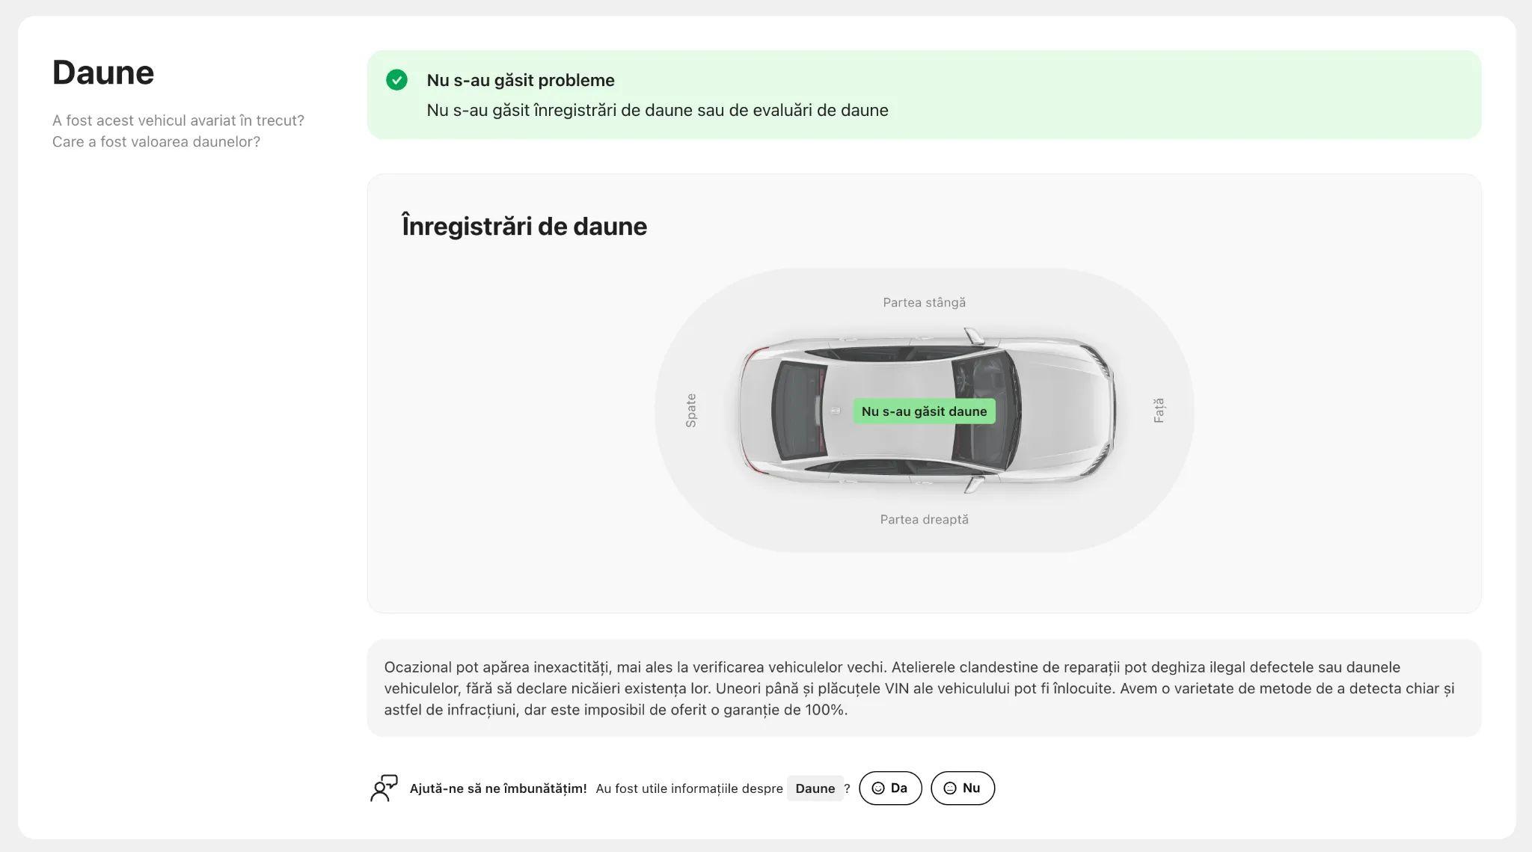Answer Nu to the feedback question
The width and height of the screenshot is (1532, 852).
coord(963,788)
